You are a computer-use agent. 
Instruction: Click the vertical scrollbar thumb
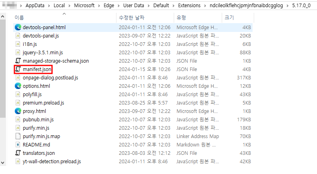point(3,69)
